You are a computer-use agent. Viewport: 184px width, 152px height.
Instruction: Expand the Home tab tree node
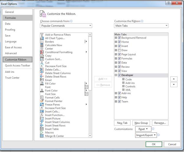[x=116, y=42]
